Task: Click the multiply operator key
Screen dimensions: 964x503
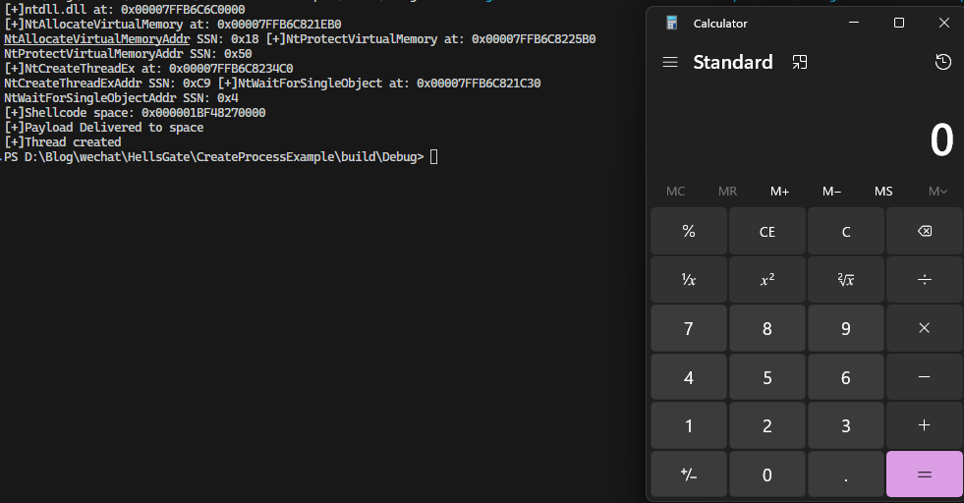Action: click(924, 328)
